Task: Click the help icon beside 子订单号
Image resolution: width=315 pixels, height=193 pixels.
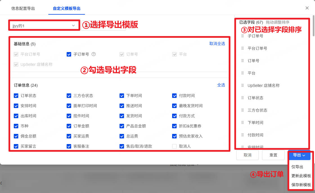Action: (x=94, y=54)
